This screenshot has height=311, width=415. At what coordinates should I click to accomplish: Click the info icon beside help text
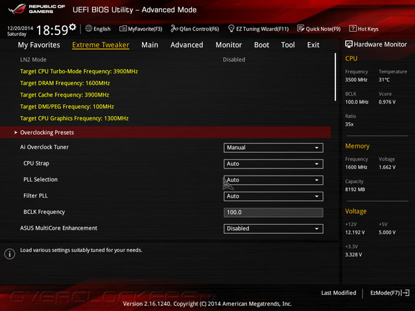pos(10,254)
